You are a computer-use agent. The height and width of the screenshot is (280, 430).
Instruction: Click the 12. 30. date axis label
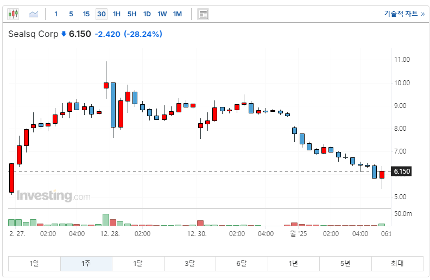(x=197, y=234)
